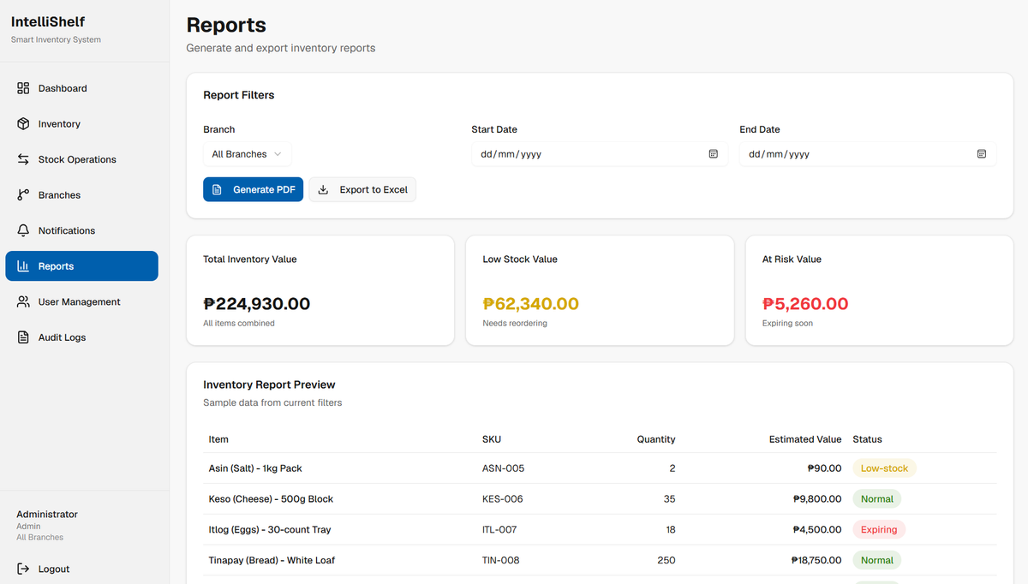
Task: Log out using the Logout link
Action: pos(43,569)
